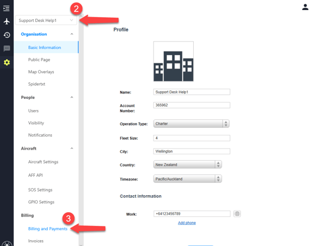
Task: Go to Billing and Payments
Action: coord(48,229)
